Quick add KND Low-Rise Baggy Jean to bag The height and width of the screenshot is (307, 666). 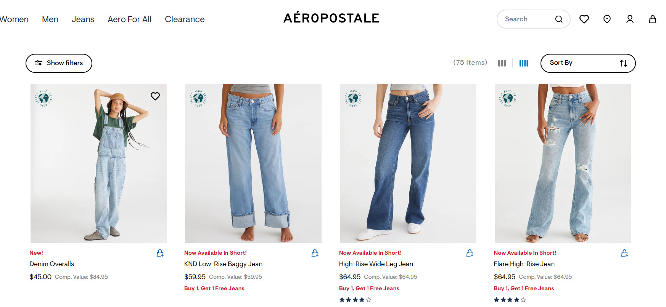(315, 253)
